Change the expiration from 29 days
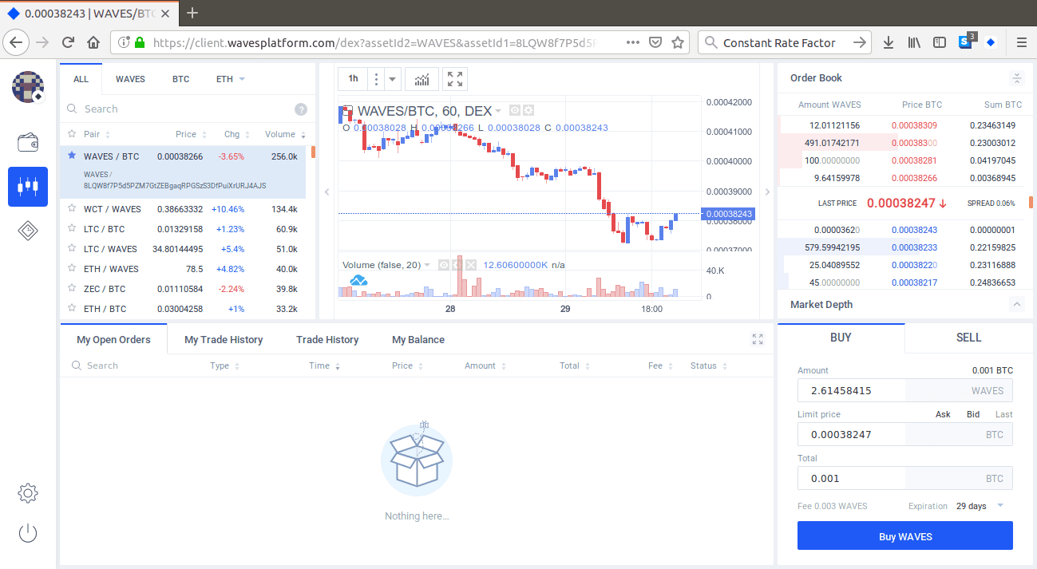 click(980, 506)
